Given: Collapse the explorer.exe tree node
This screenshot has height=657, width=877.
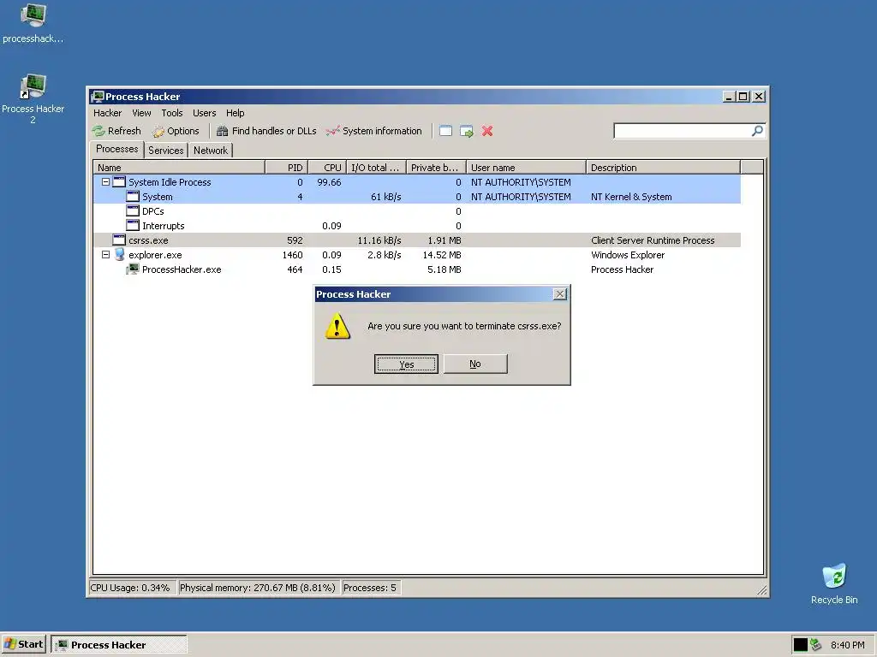Looking at the screenshot, I should 105,255.
